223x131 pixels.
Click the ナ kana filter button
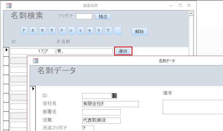click(62, 31)
